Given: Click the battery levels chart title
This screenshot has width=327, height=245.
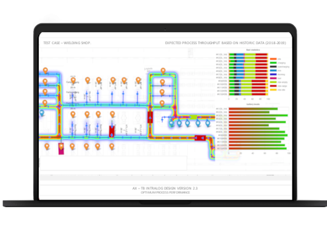Looking at the screenshot, I should 252,102.
